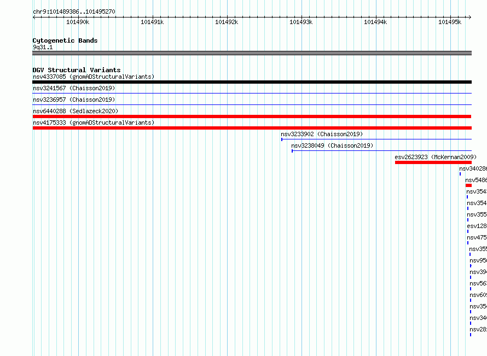This screenshot has width=487, height=356.
Task: Click the truncated nsv60 variant label
Action: tap(478, 295)
